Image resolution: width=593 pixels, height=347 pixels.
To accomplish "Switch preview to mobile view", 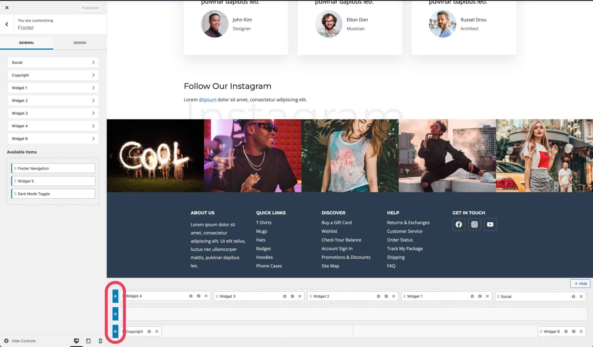I will (x=100, y=341).
